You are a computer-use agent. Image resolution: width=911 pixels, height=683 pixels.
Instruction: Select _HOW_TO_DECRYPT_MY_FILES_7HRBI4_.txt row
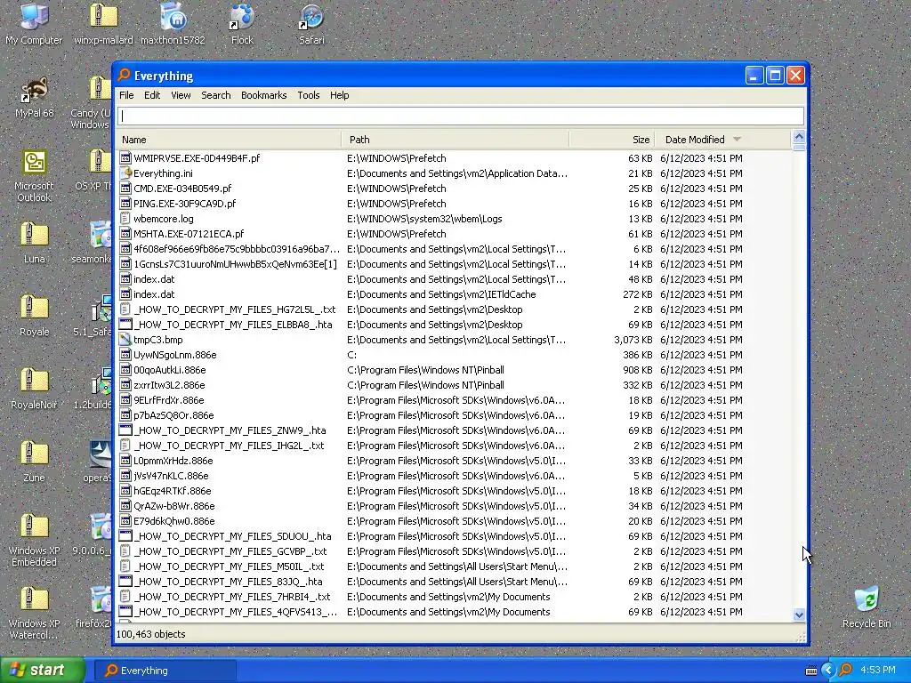click(x=455, y=597)
